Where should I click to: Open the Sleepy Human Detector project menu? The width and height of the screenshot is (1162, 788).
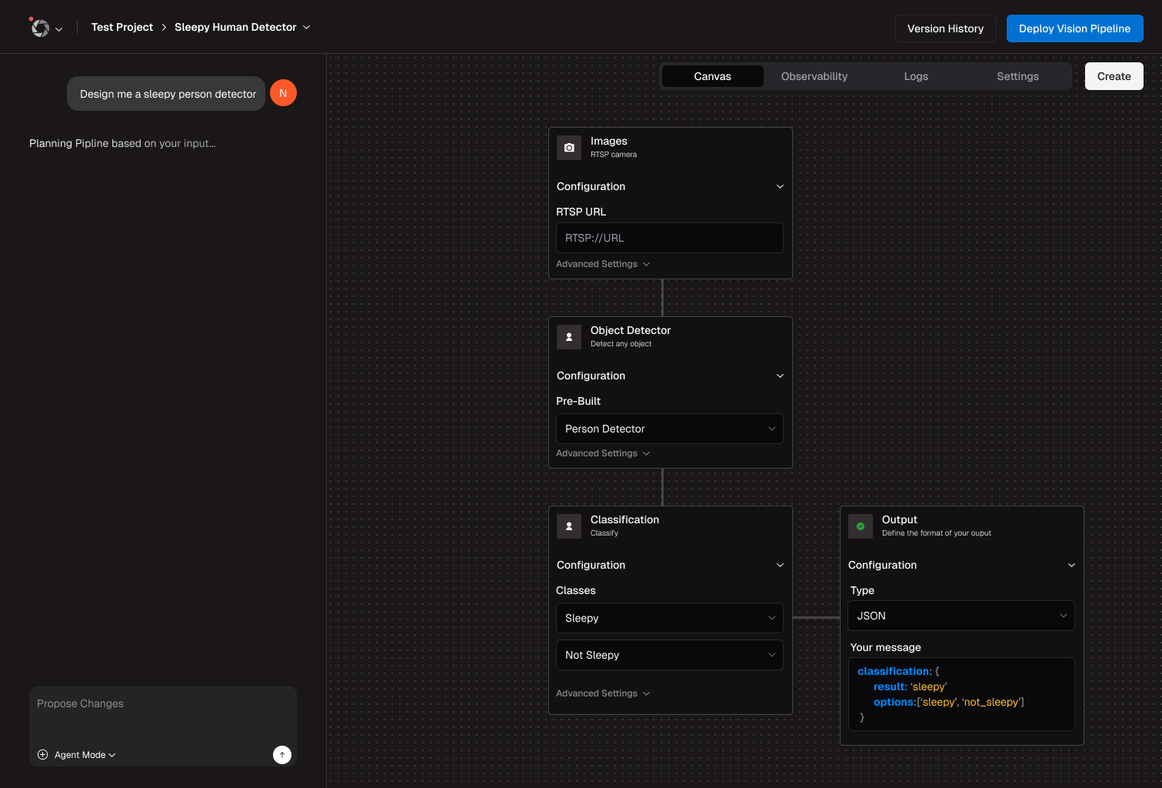242,27
